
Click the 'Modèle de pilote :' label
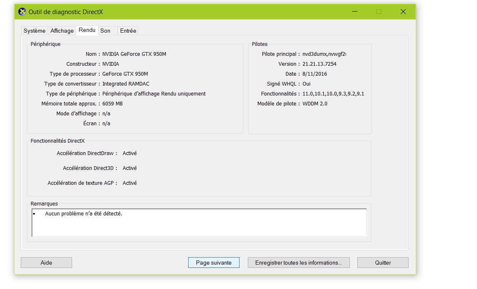[x=278, y=104]
